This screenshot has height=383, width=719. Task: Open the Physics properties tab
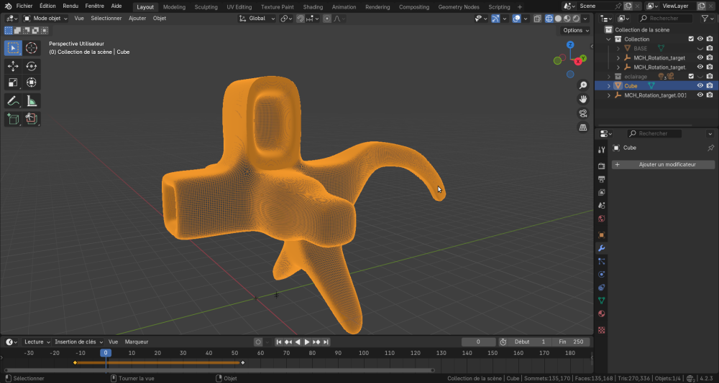coord(602,275)
